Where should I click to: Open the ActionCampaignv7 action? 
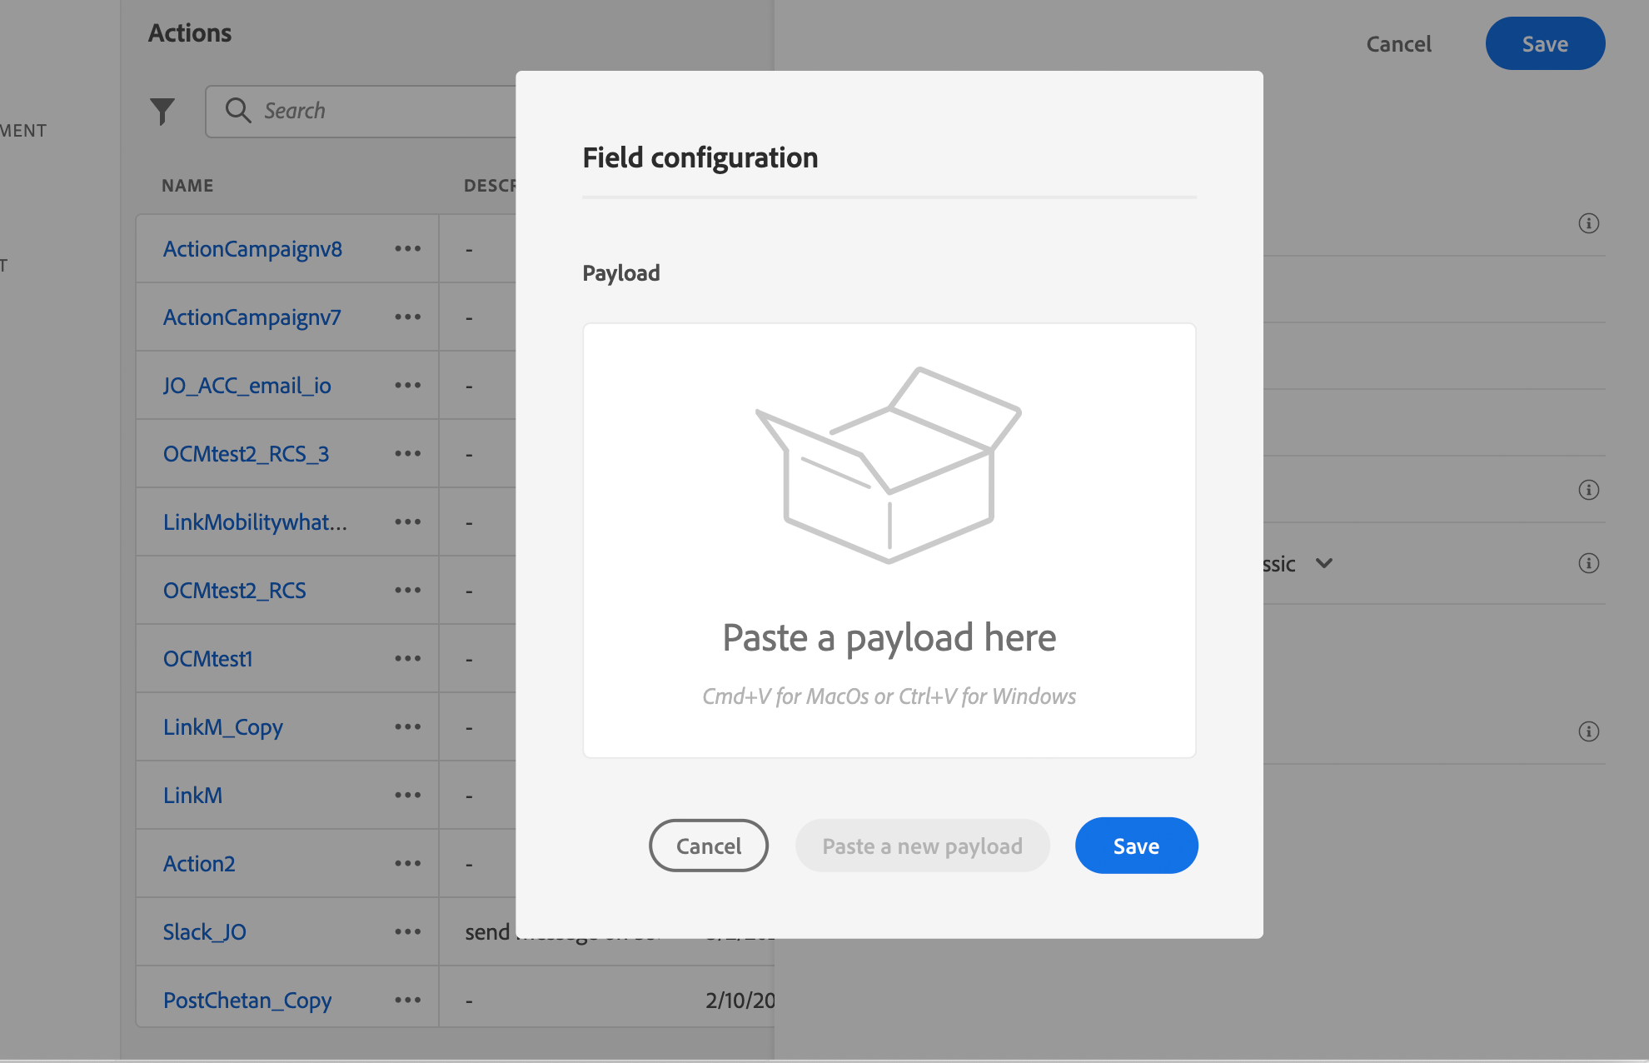tap(252, 317)
